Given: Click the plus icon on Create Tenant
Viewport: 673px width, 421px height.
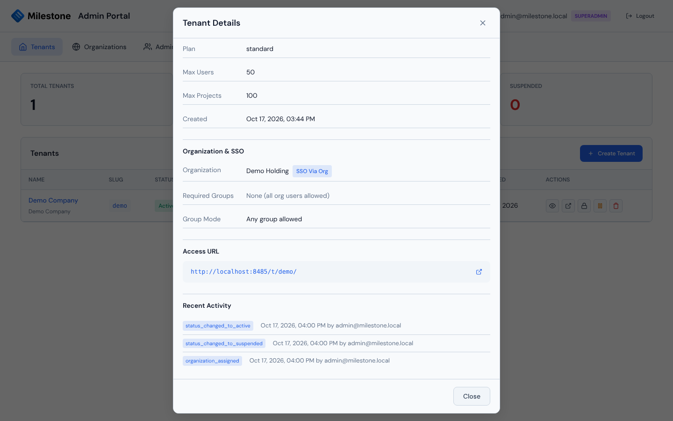Looking at the screenshot, I should tap(591, 153).
